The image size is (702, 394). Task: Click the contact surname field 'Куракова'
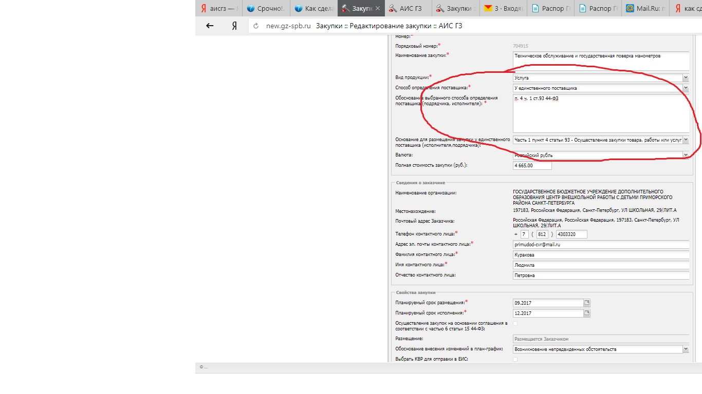point(601,254)
